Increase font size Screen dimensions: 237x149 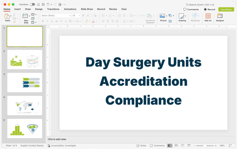(84, 15)
